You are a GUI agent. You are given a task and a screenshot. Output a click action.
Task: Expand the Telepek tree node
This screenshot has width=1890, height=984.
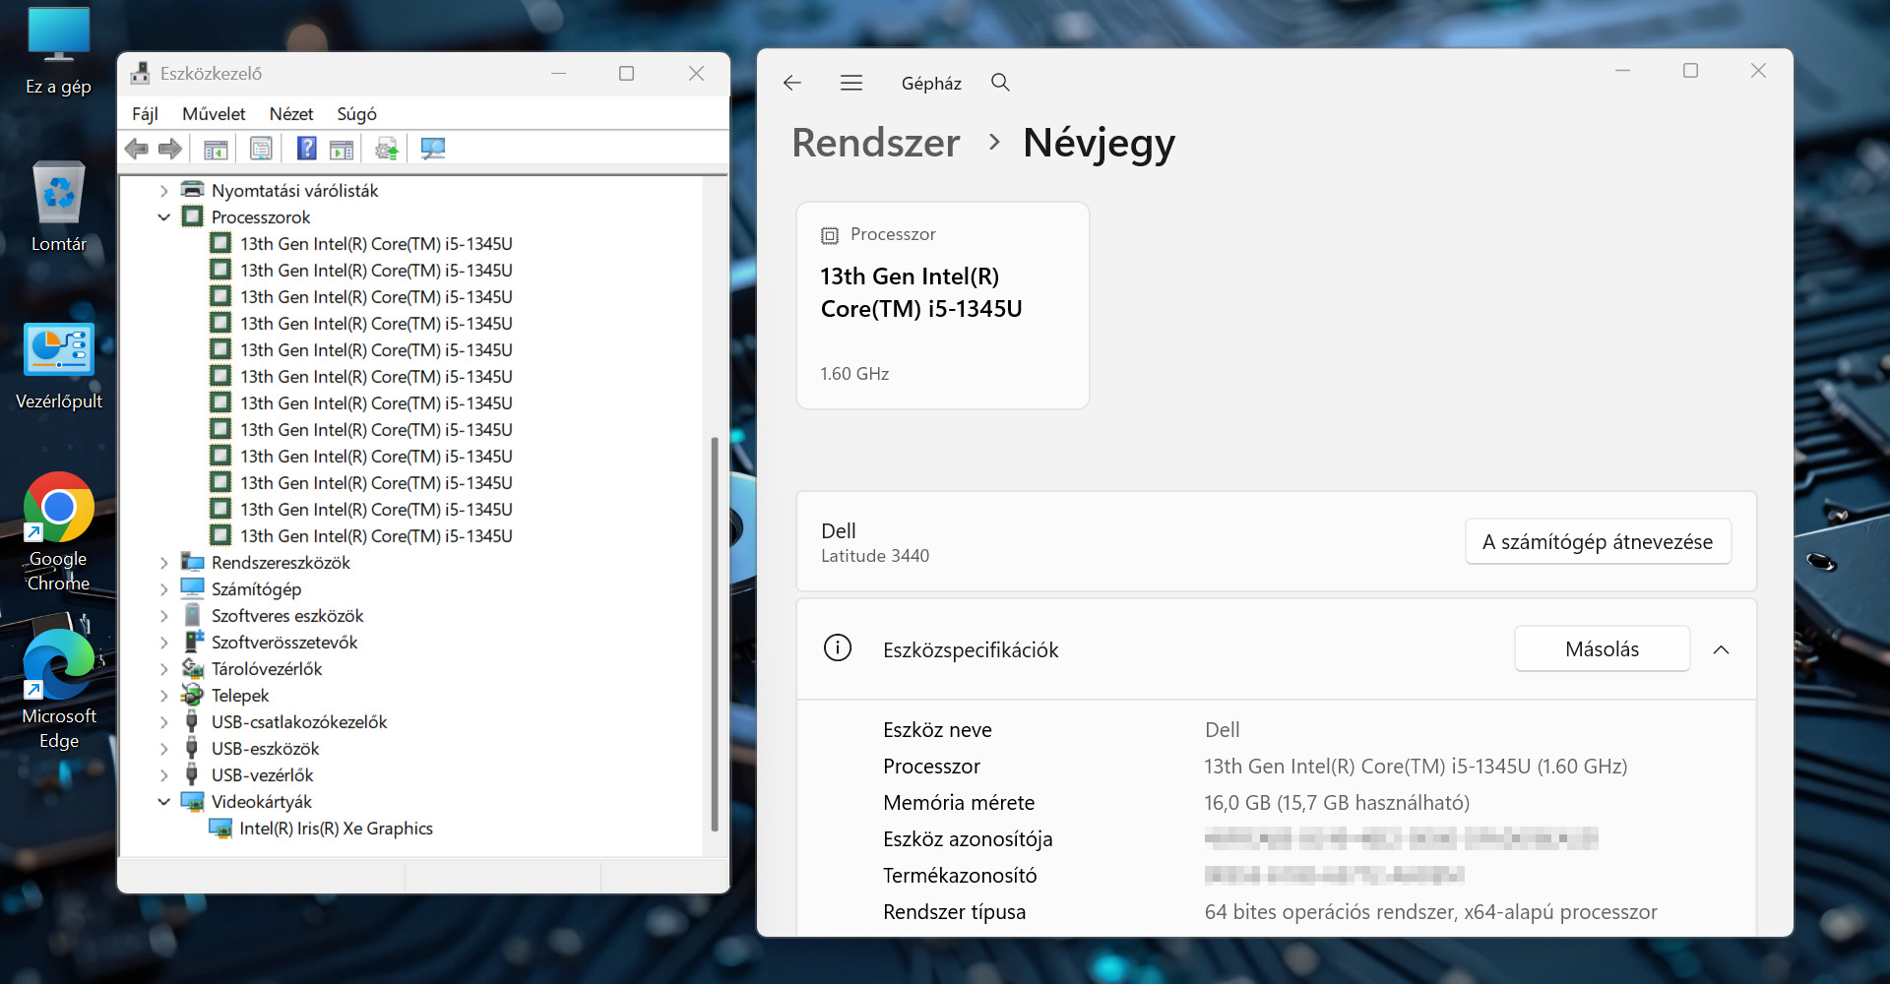[163, 696]
